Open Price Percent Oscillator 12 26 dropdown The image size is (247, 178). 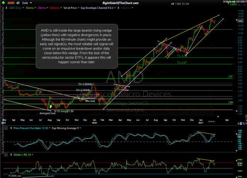click(49, 128)
